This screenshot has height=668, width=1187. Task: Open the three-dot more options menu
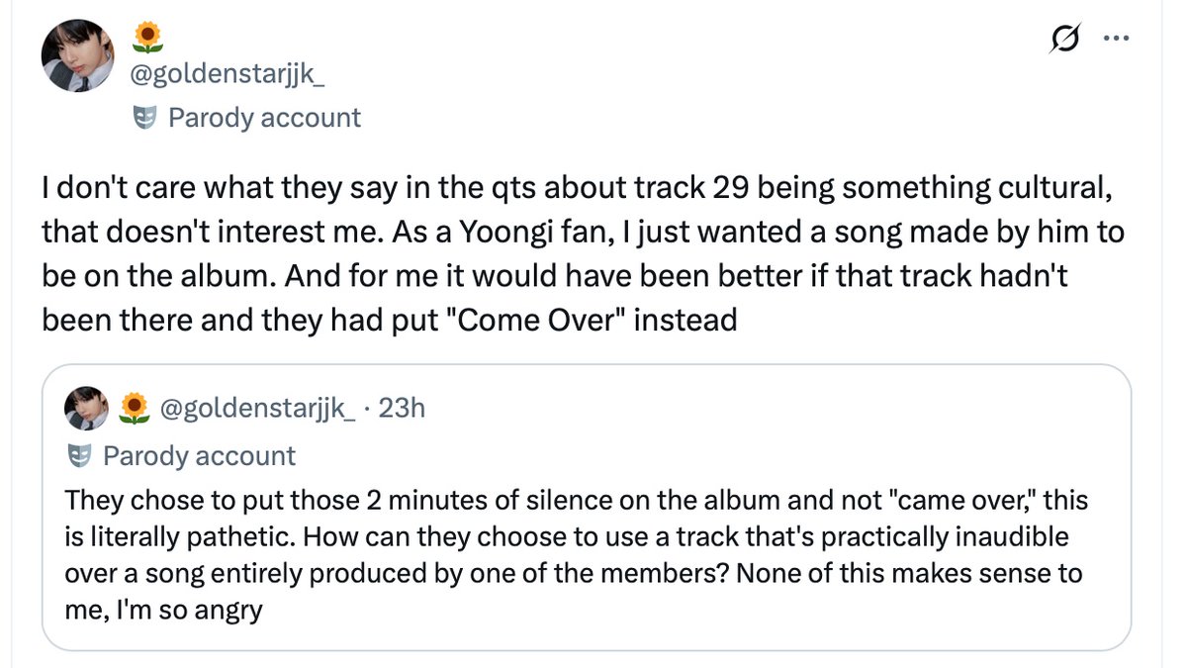point(1116,40)
